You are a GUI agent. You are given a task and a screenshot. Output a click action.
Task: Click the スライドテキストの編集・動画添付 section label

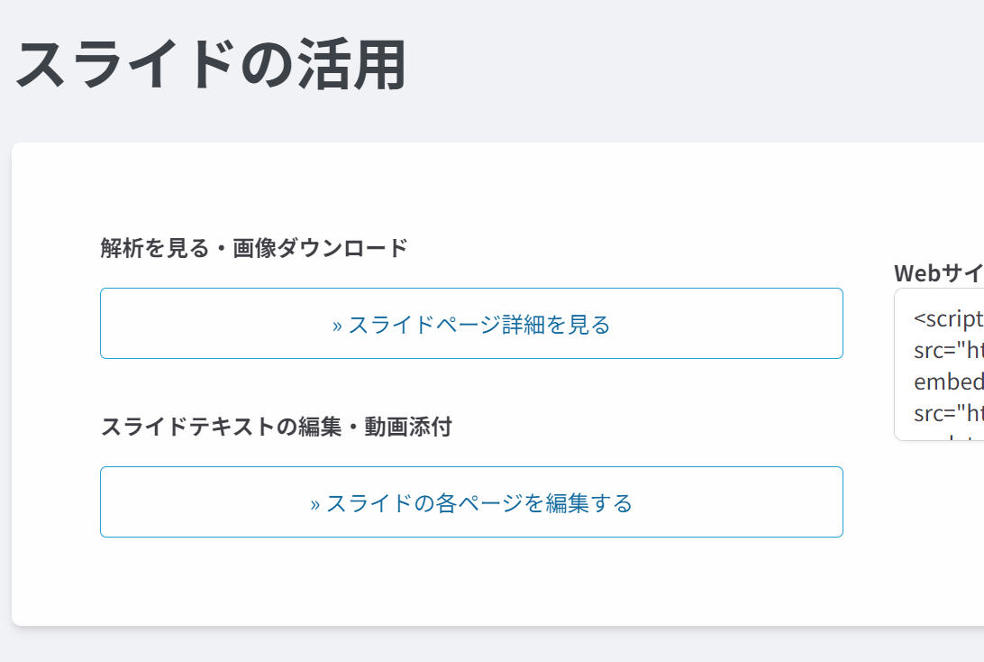point(276,427)
